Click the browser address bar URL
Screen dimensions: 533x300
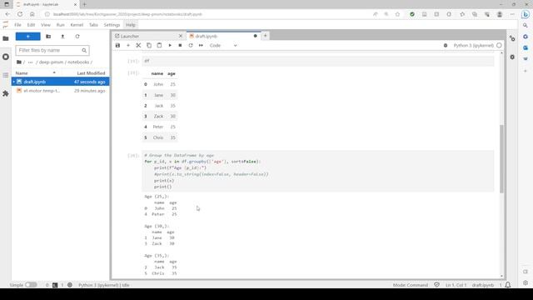127,14
